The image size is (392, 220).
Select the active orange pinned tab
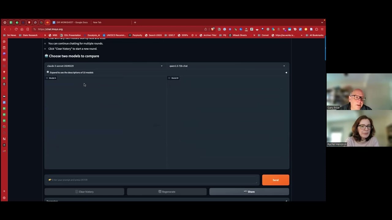click(47, 22)
